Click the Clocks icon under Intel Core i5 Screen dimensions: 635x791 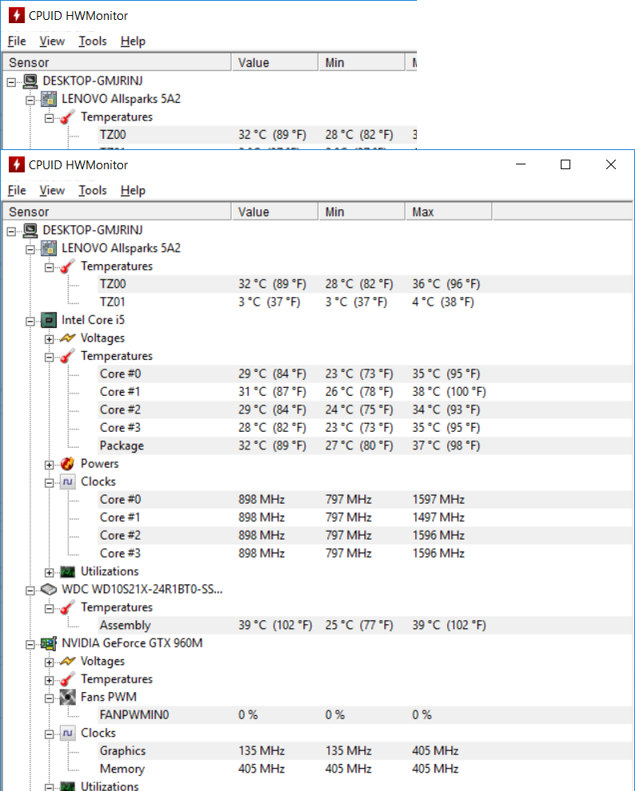click(x=68, y=481)
